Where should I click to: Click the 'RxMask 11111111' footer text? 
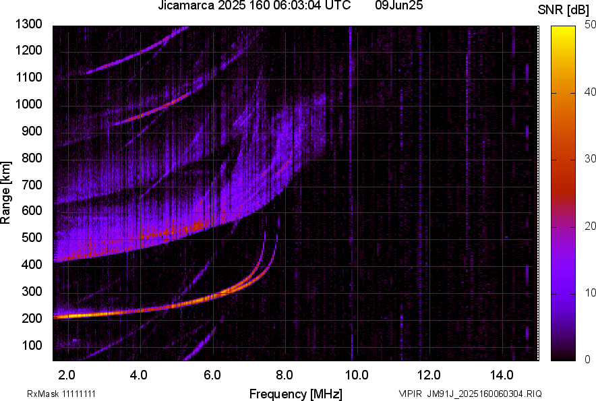coord(61,394)
